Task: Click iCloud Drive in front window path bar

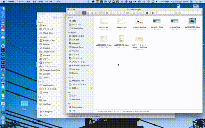Action: 102,111
